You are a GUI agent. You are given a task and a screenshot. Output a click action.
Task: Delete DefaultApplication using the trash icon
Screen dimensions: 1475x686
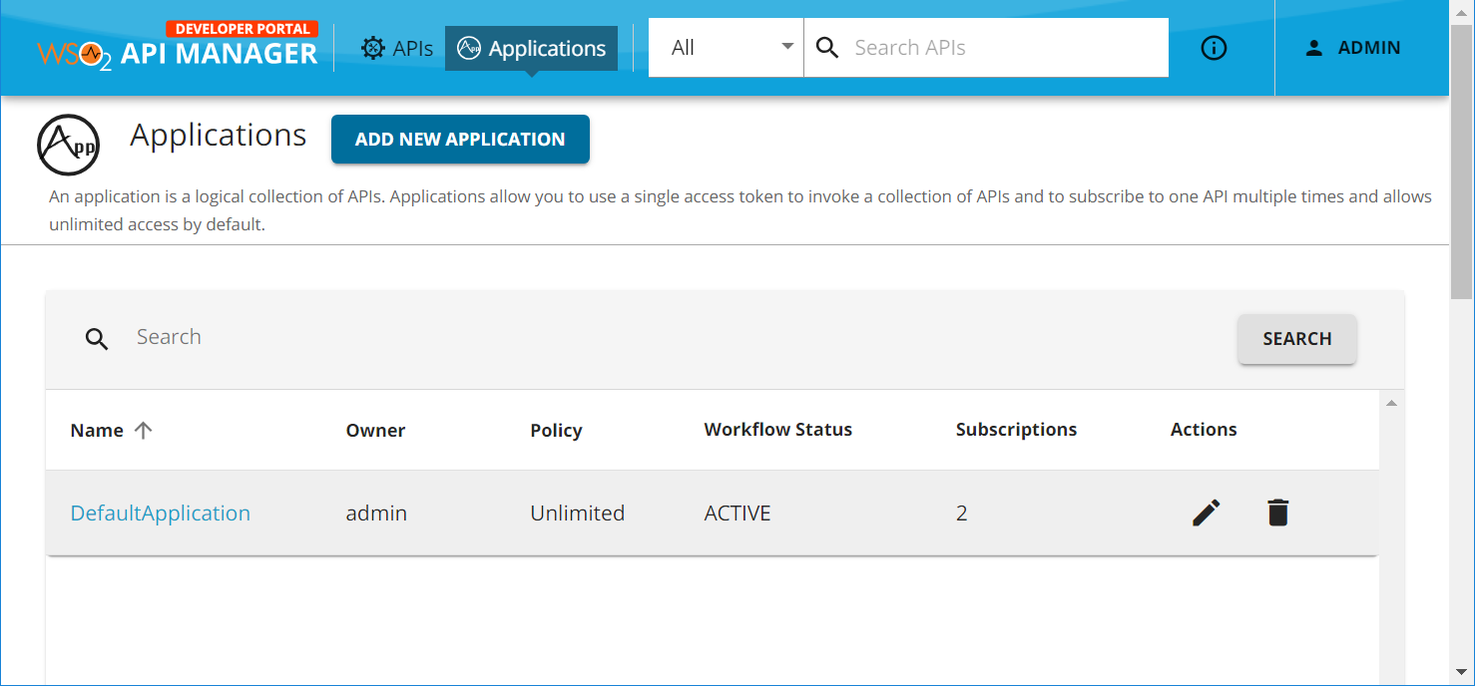click(x=1277, y=513)
